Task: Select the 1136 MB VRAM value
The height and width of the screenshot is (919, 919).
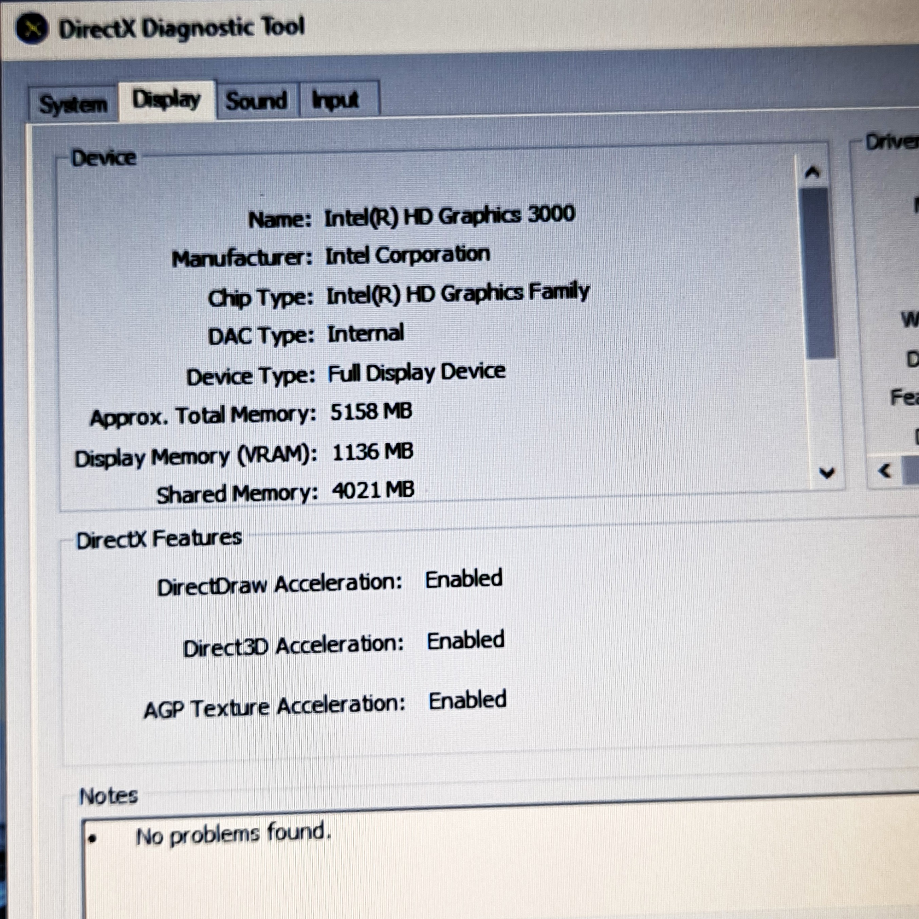Action: (372, 452)
